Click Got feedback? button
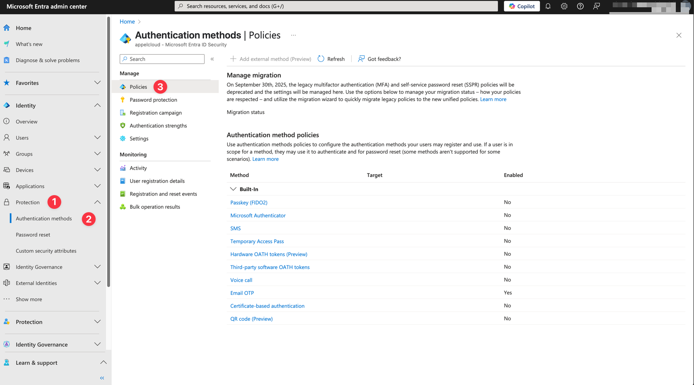Screen dimensions: 694x385 (379, 59)
